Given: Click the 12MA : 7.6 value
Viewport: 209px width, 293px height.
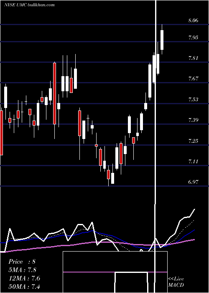Looking at the screenshot, I should click(x=24, y=278).
